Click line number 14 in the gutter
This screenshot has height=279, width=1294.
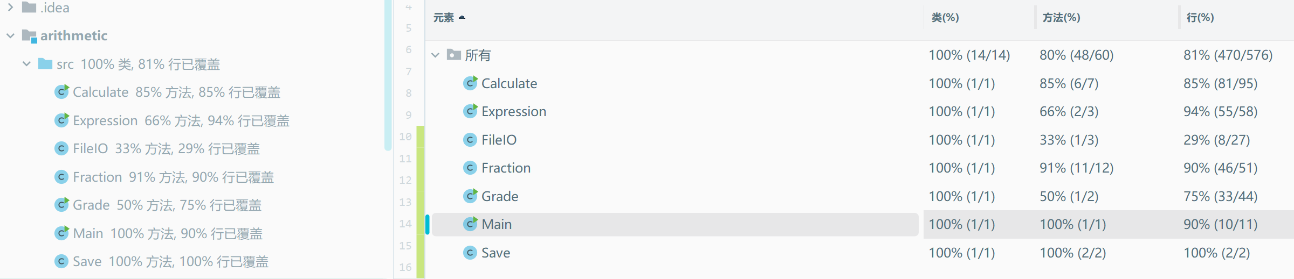(x=405, y=224)
